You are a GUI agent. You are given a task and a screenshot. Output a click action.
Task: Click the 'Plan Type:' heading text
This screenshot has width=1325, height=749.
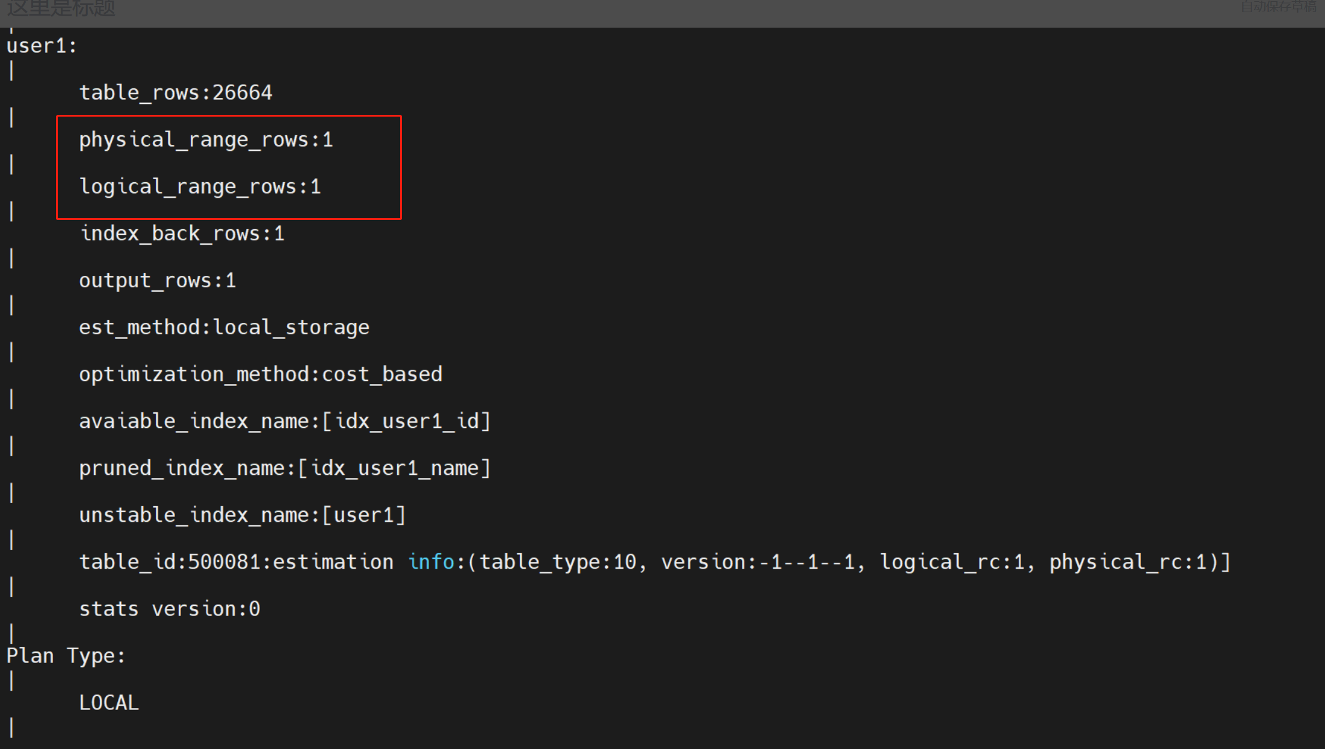tap(66, 655)
